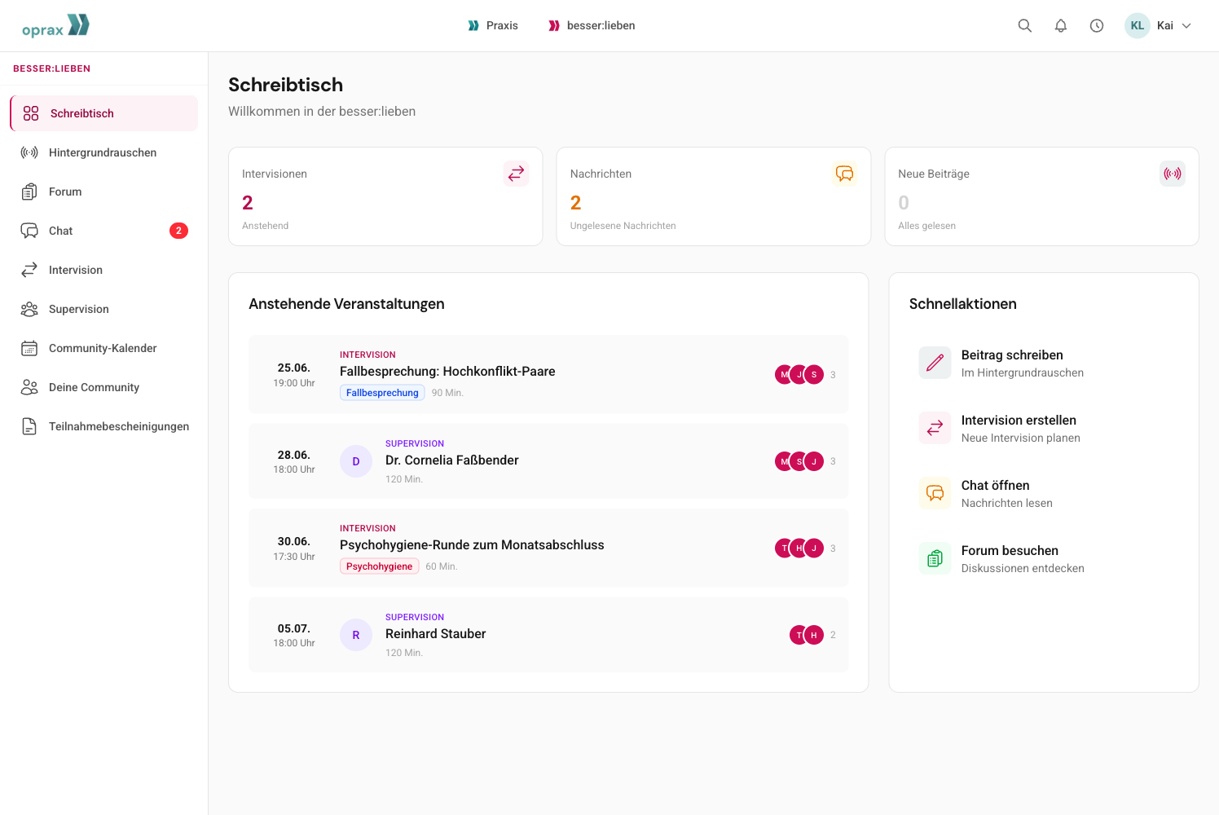This screenshot has width=1219, height=815.
Task: Open the Nachrichten stats card
Action: coord(714,196)
